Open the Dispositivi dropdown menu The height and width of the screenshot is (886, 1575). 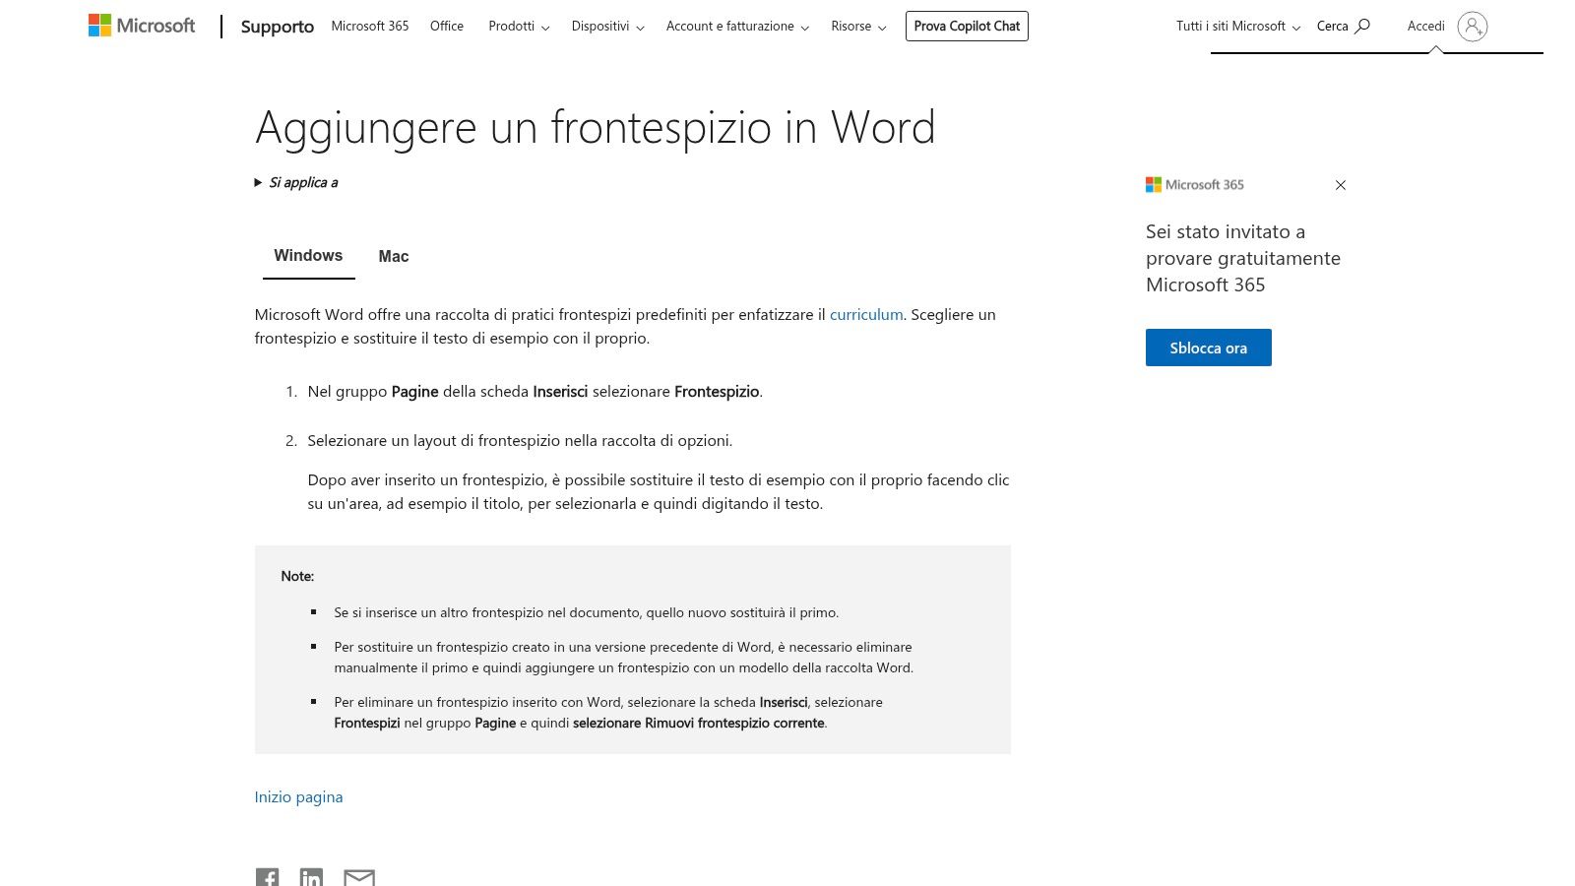pyautogui.click(x=607, y=27)
